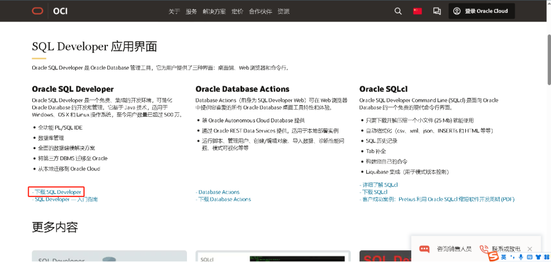The width and height of the screenshot is (551, 262).
Task: Open the OCI home link
Action: pyautogui.click(x=60, y=11)
